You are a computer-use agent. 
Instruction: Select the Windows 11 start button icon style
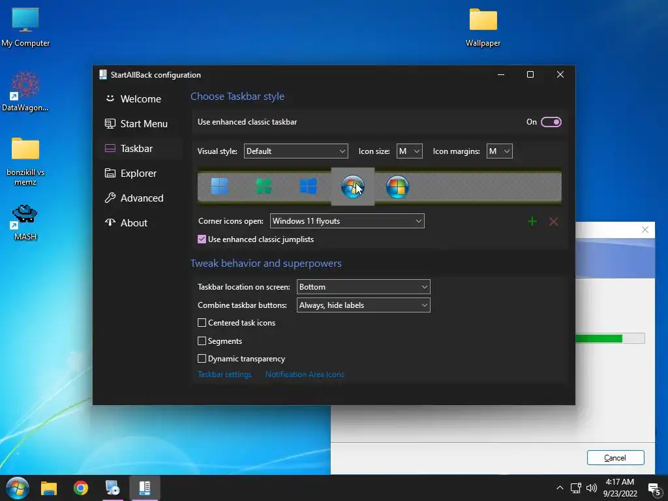click(219, 187)
